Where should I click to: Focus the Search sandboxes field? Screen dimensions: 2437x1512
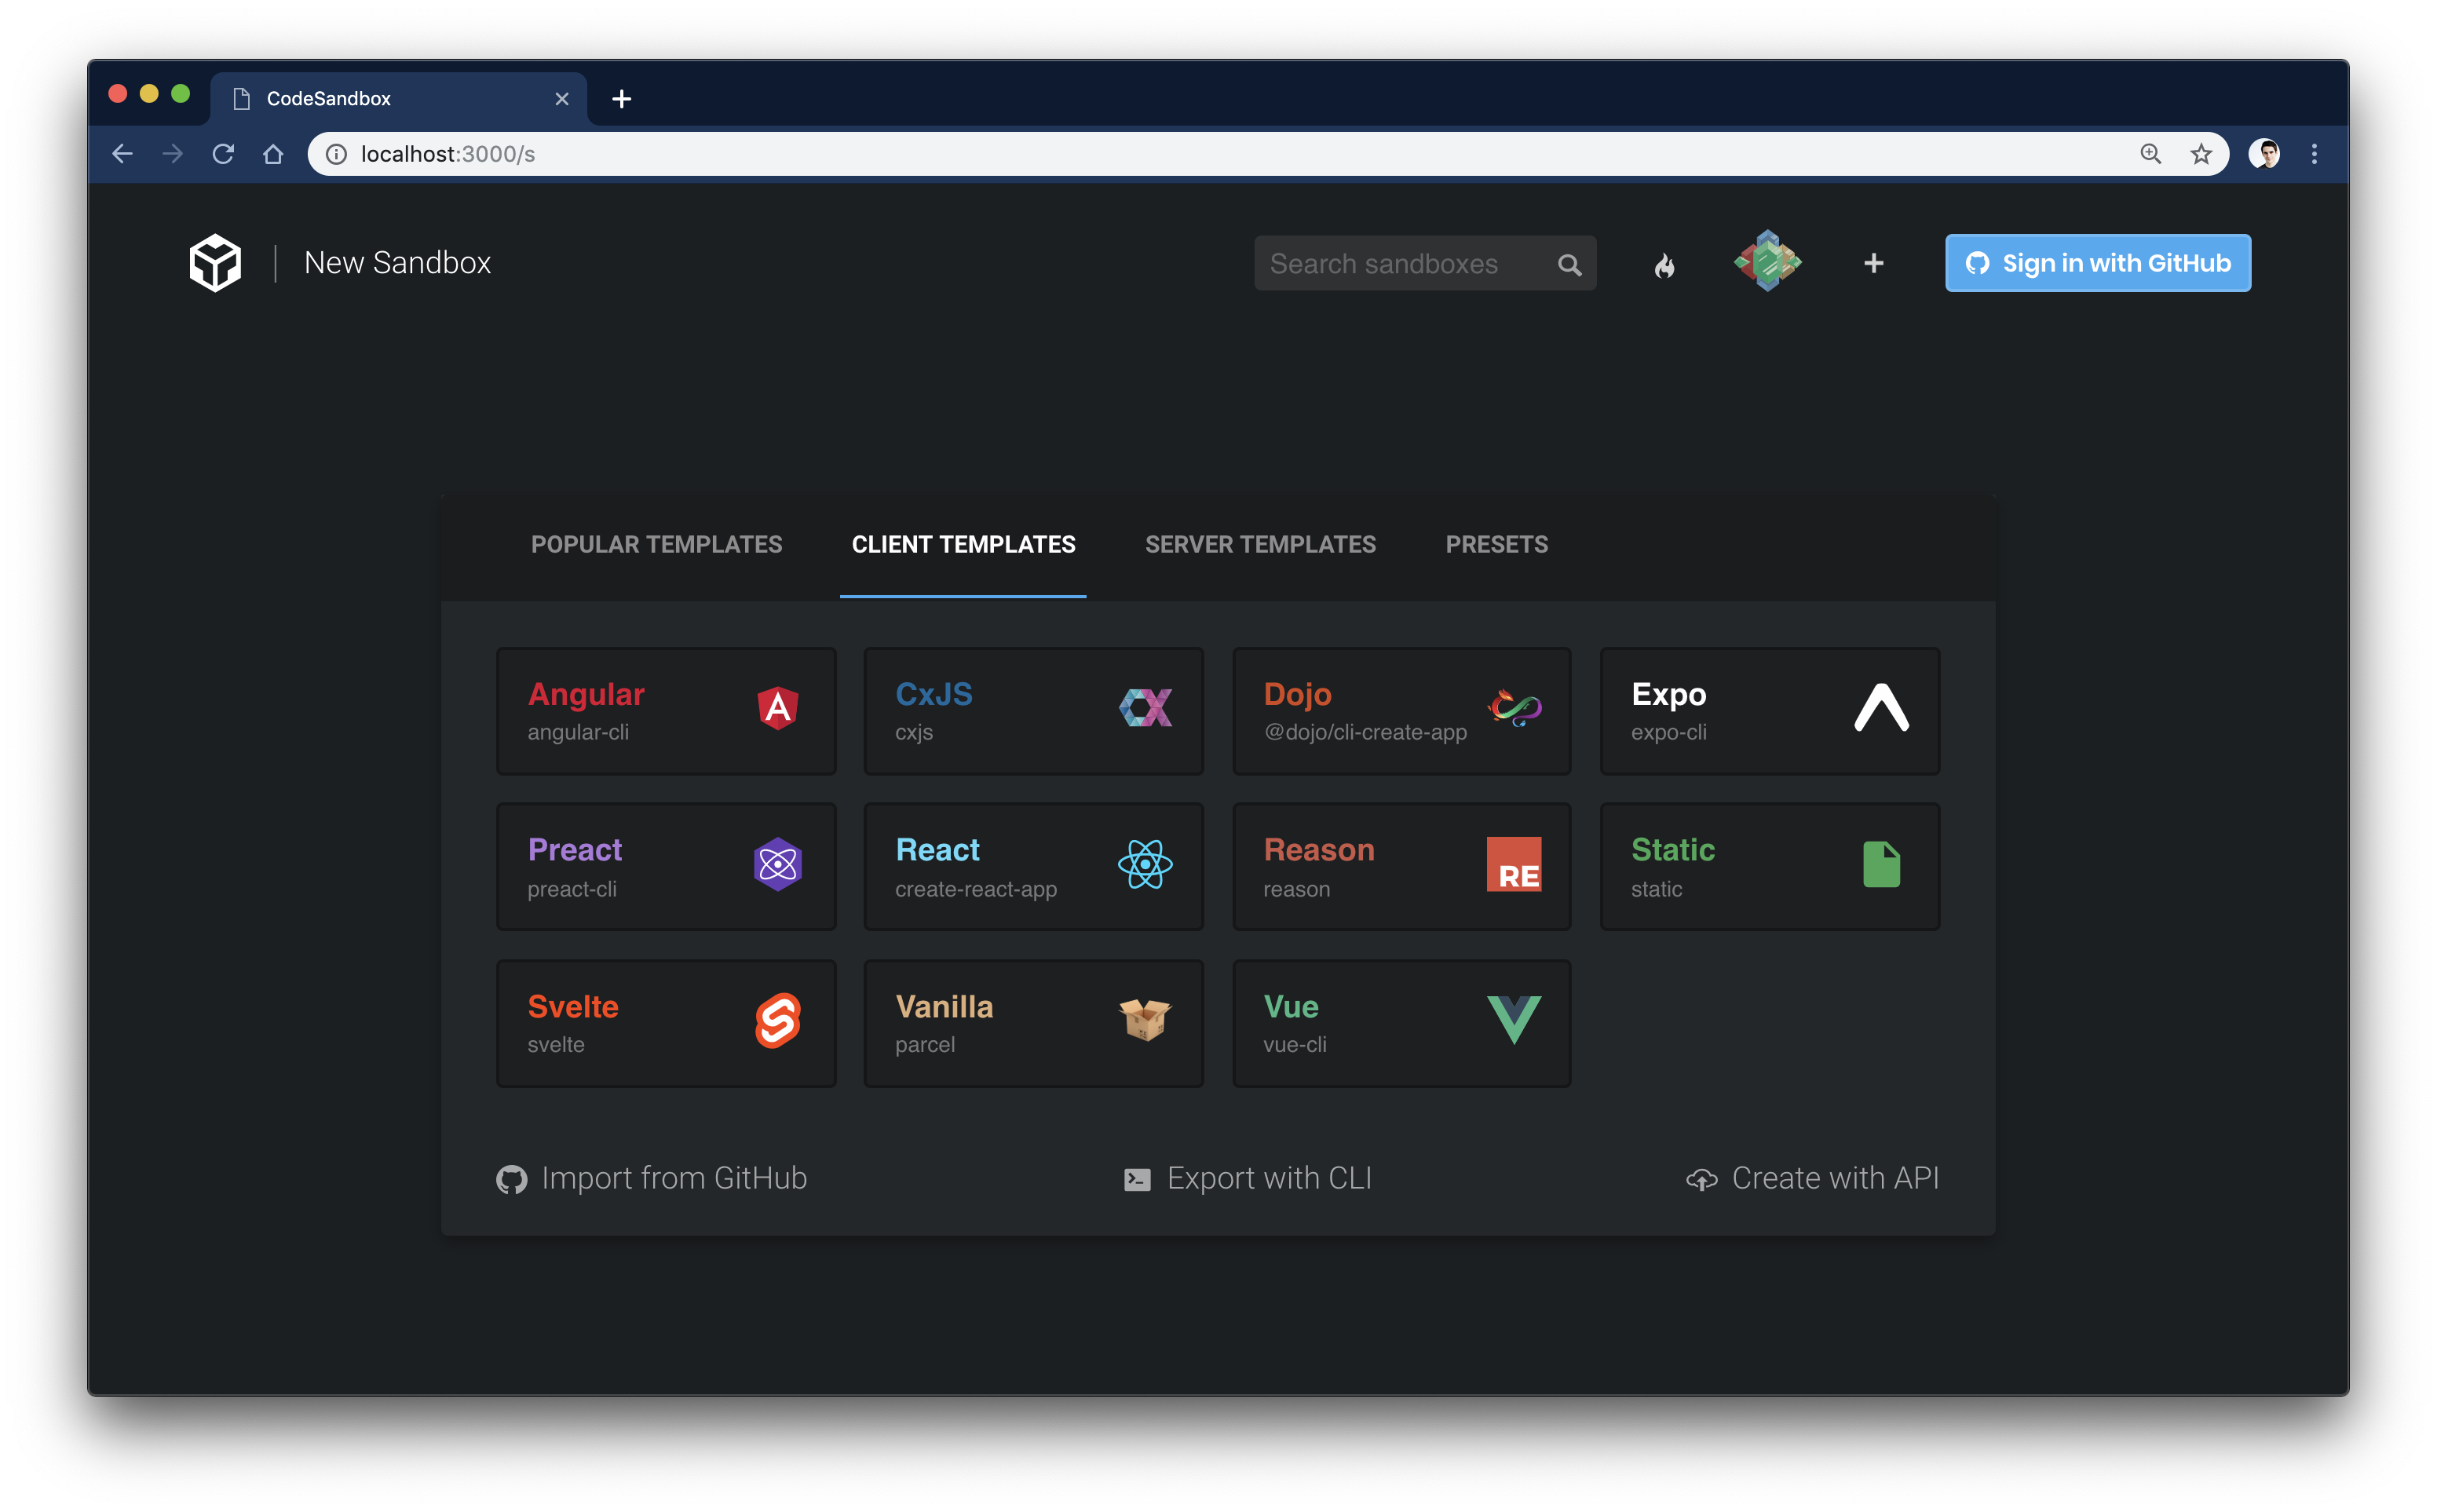tap(1400, 264)
